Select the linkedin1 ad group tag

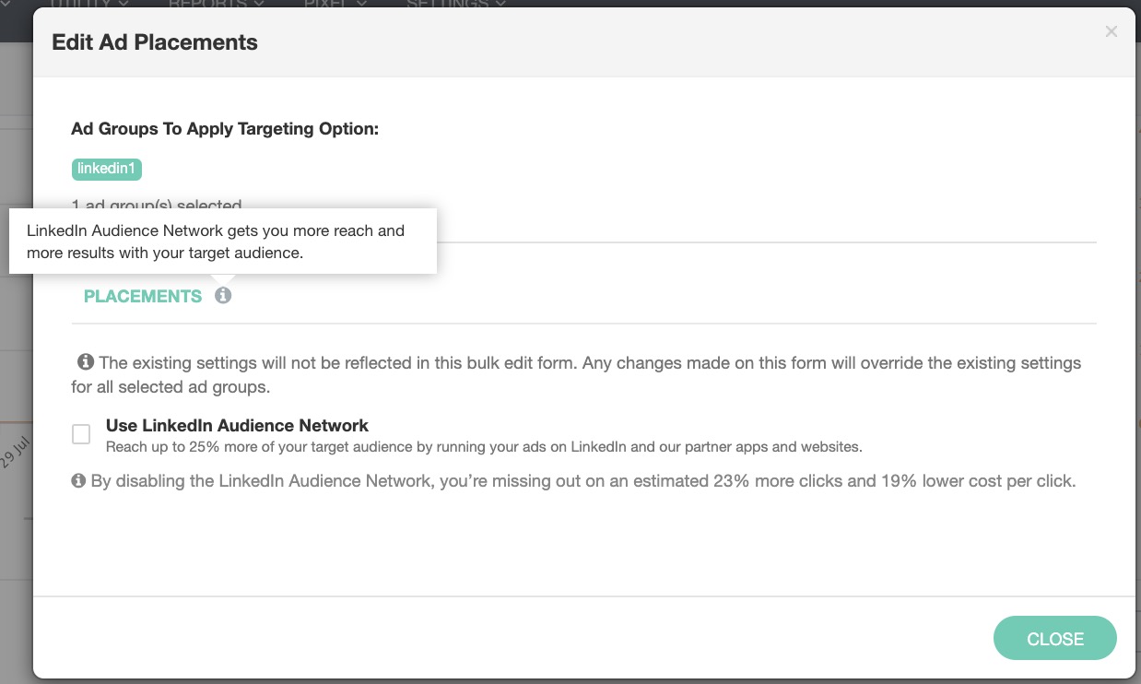point(107,170)
